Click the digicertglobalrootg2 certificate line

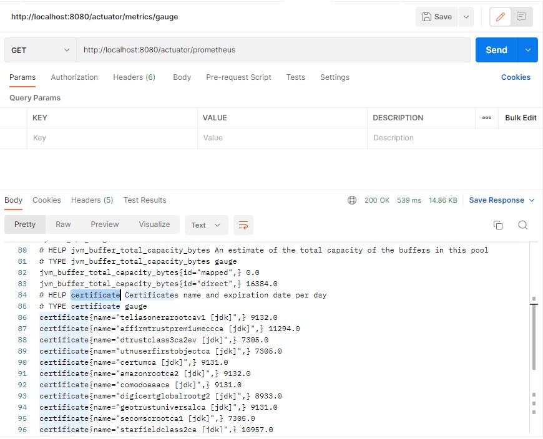click(x=160, y=396)
